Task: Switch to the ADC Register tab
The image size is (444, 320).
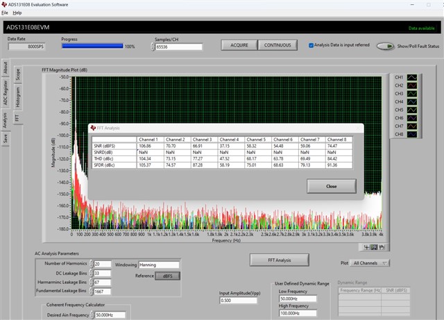Action: [x=6, y=93]
